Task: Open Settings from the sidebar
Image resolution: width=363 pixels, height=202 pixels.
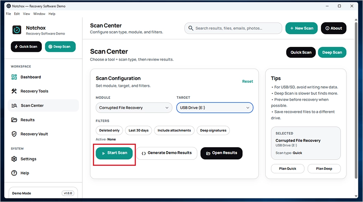Action: point(43,159)
